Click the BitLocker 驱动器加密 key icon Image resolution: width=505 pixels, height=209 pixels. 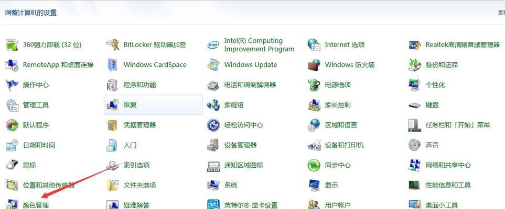point(113,45)
